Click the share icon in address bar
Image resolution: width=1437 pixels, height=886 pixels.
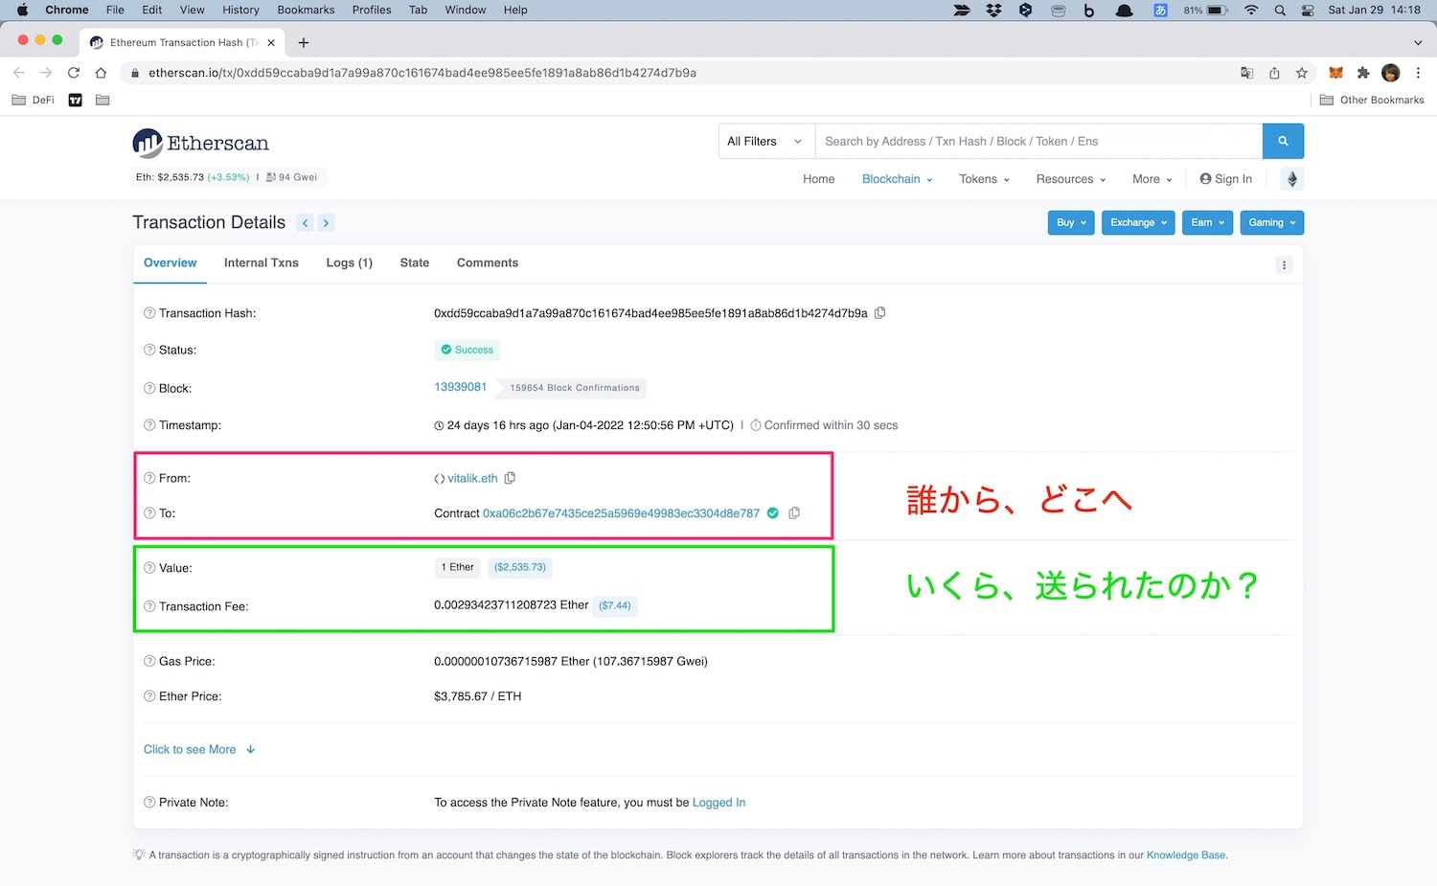1274,73
